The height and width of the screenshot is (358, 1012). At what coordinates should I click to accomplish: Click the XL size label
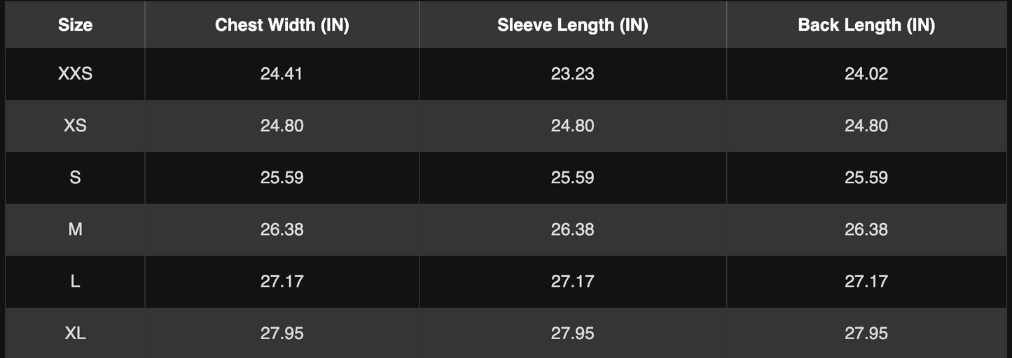[75, 334]
